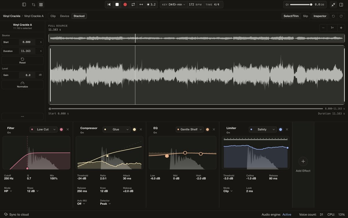Screen dimensions: 348x218
Task: Zoom in the waveform with the plus button
Action: [341, 28]
